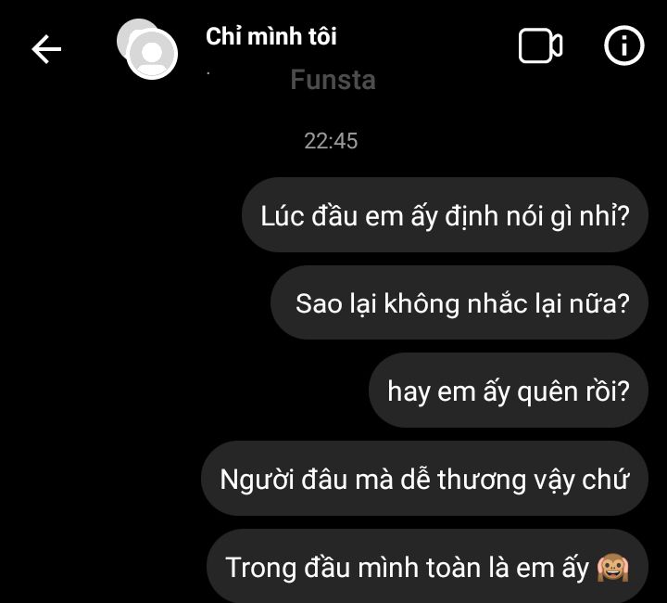
Task: Tap the see-no-evil monkey emoji
Action: point(612,568)
